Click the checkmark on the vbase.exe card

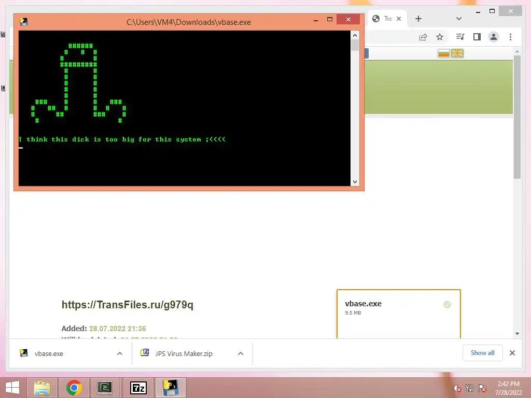(447, 305)
